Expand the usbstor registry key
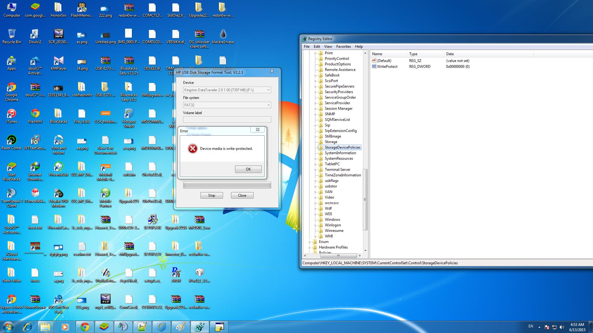Screen dimensions: 593x333 tap(315, 186)
